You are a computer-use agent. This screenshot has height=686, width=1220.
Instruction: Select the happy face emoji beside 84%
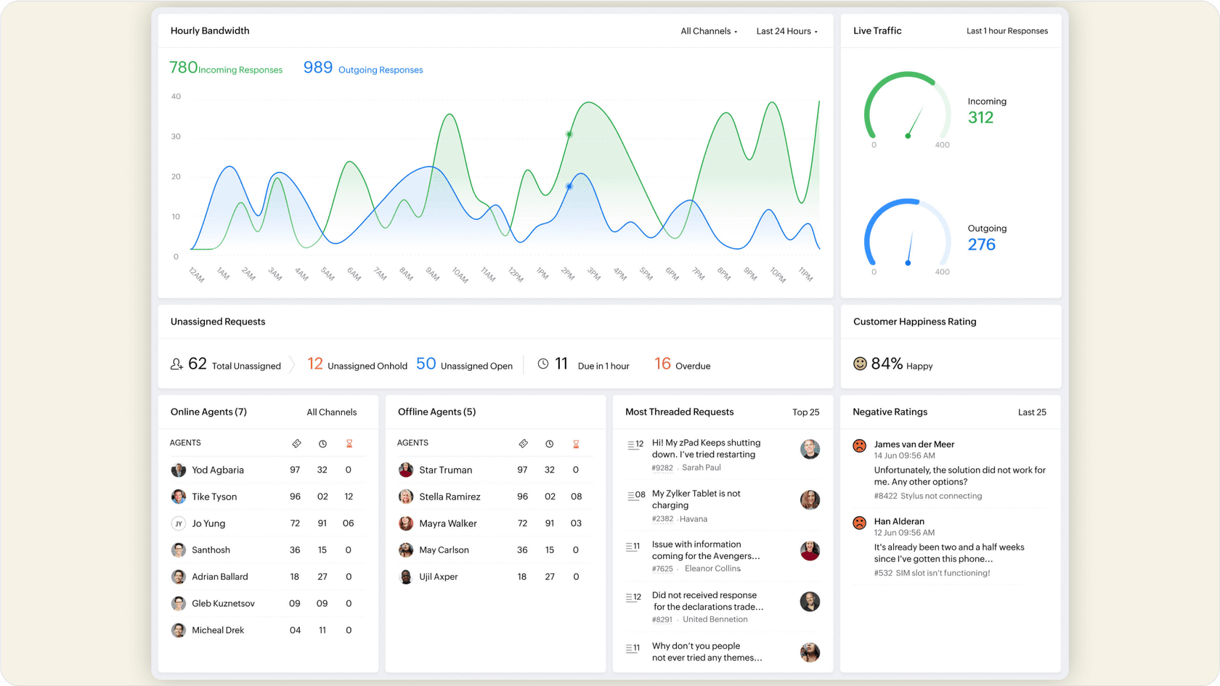tap(860, 363)
